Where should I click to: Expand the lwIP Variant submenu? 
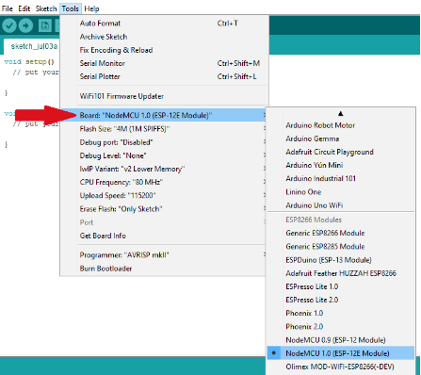tap(164, 169)
